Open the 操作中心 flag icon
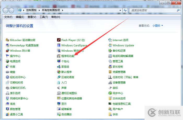This screenshot has height=120, width=183. click(x=8, y=56)
